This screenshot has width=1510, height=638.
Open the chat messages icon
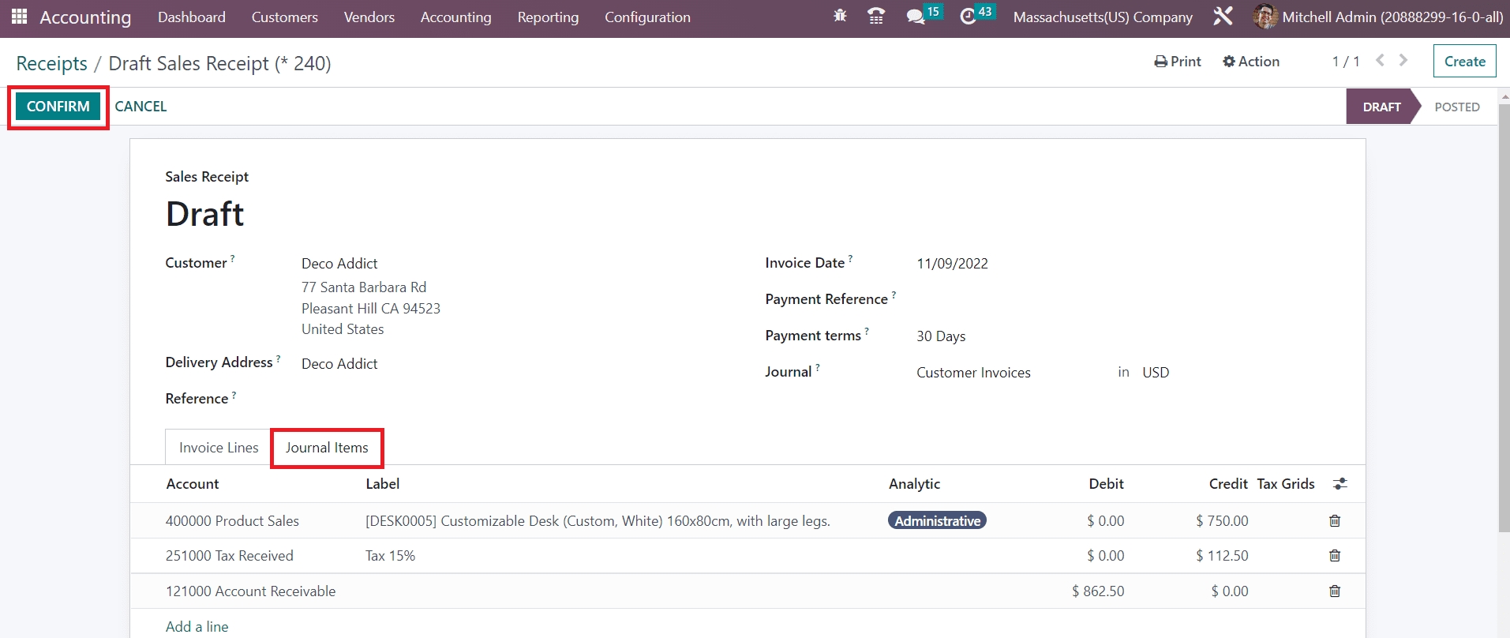pyautogui.click(x=916, y=17)
